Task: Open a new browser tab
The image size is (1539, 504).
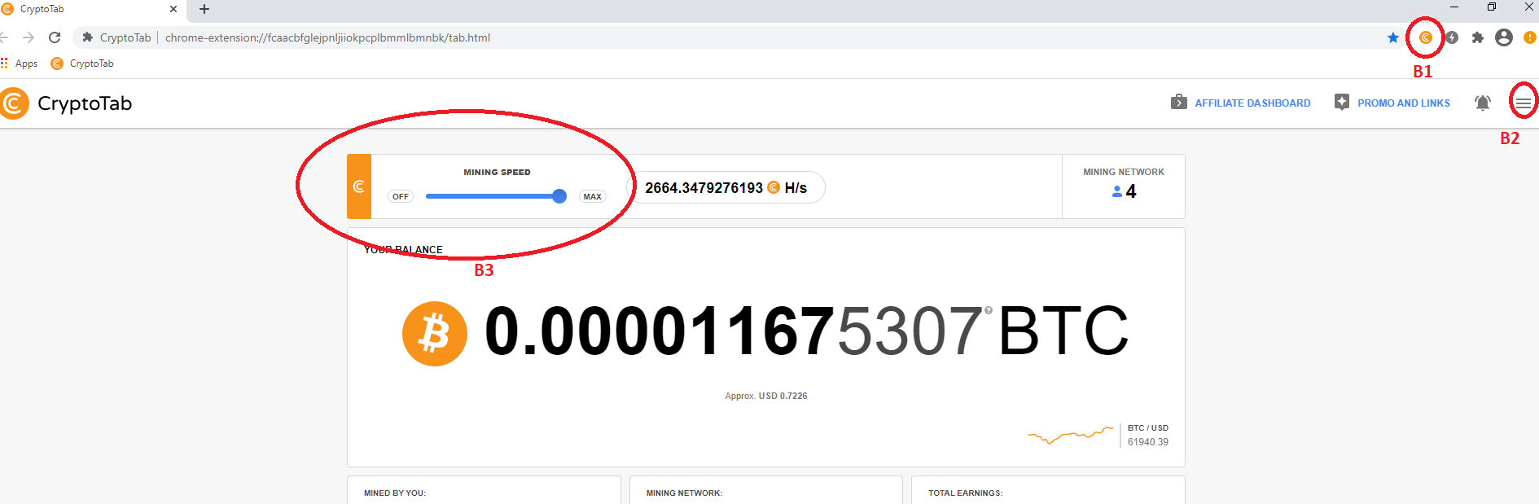Action: coord(204,9)
